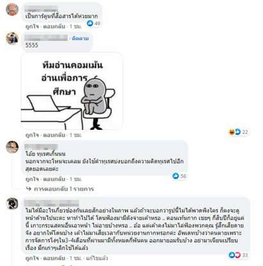Image resolution: width=263 pixels, height=266 pixels.
Task: Click the laughing reaction icon showing 22
Action: tap(232, 132)
